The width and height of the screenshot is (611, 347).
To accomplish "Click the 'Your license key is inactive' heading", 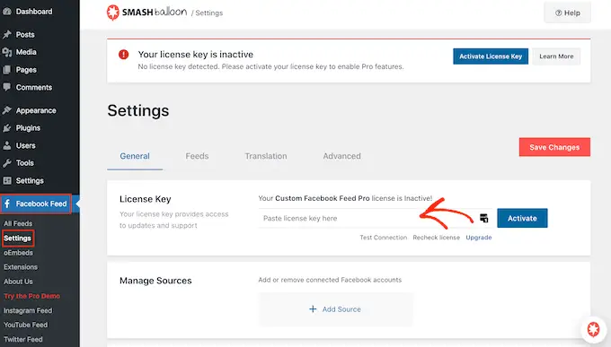I will [x=196, y=55].
